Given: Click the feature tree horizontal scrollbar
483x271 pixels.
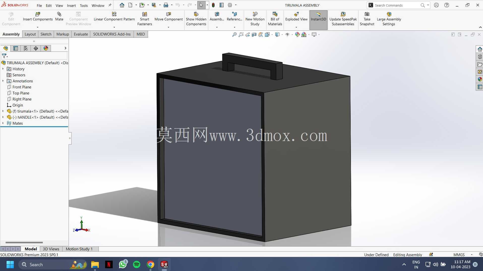Looking at the screenshot, I should pyautogui.click(x=24, y=243).
